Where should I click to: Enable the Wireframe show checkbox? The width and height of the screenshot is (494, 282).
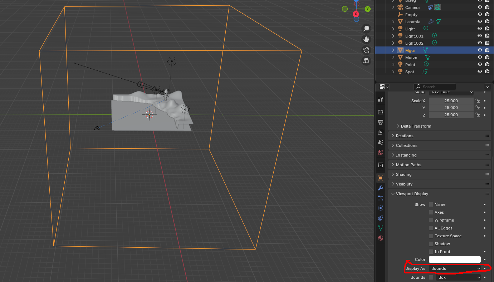pos(431,220)
